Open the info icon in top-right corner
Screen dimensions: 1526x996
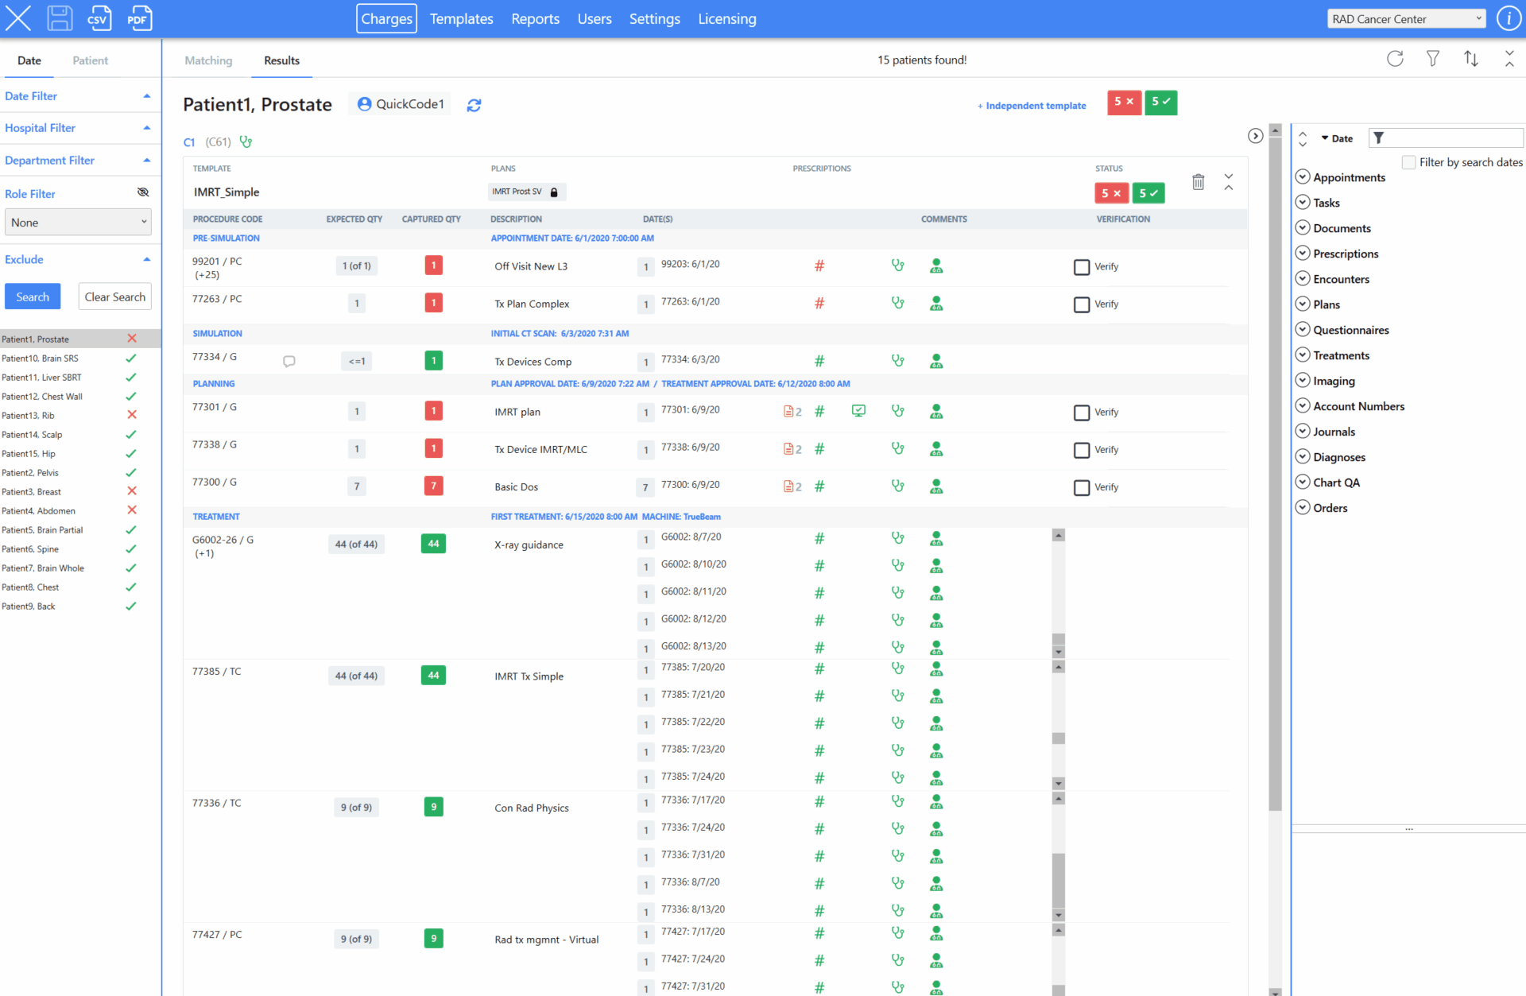tap(1508, 18)
